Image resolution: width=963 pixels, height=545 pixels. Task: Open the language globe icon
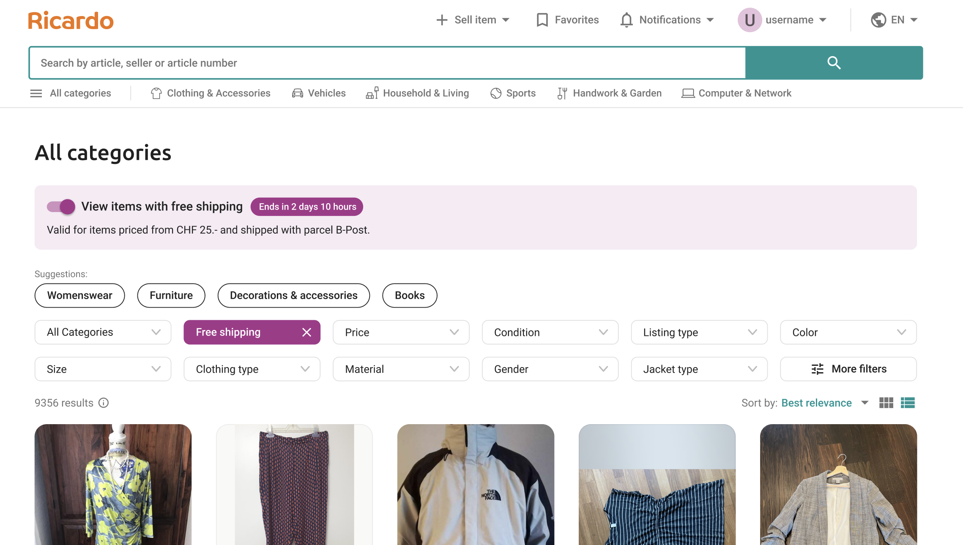tap(878, 20)
